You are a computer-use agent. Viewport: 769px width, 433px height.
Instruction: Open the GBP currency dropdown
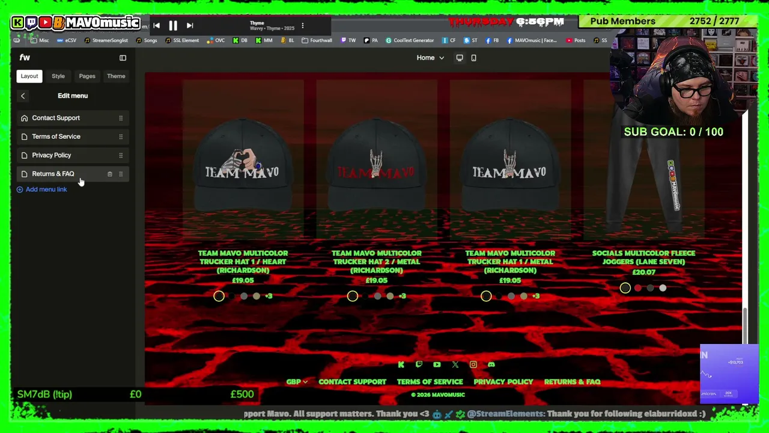(x=297, y=382)
